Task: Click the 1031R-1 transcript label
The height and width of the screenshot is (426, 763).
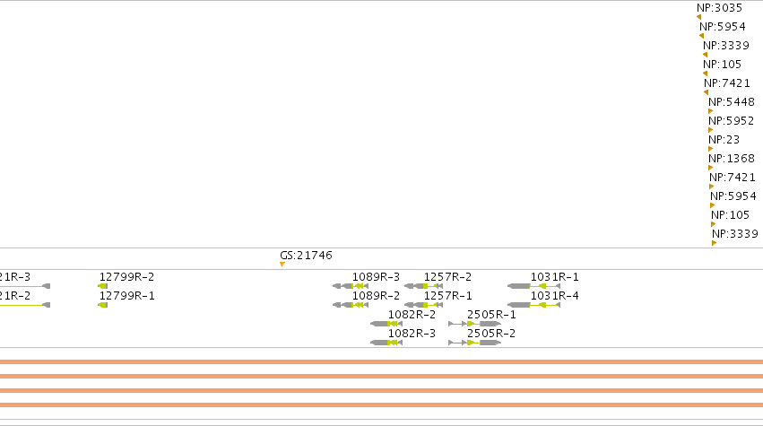Action: (x=554, y=277)
